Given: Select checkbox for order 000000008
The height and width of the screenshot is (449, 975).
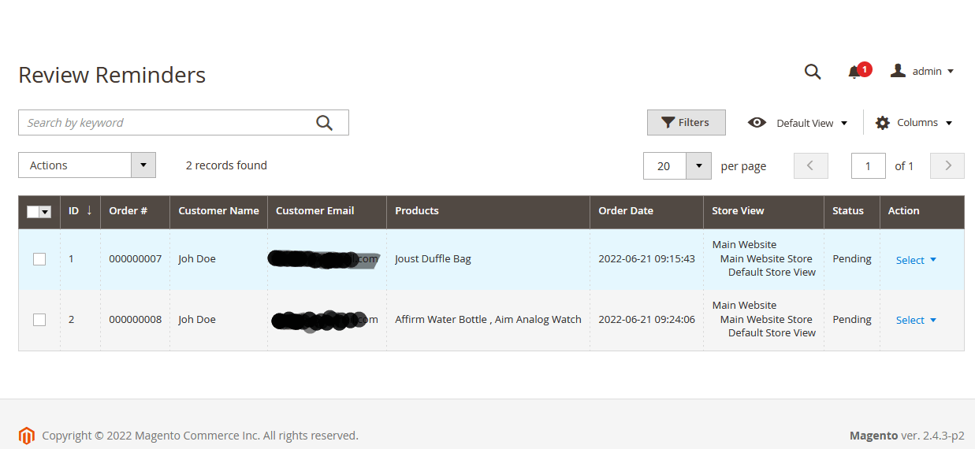Looking at the screenshot, I should pyautogui.click(x=39, y=320).
